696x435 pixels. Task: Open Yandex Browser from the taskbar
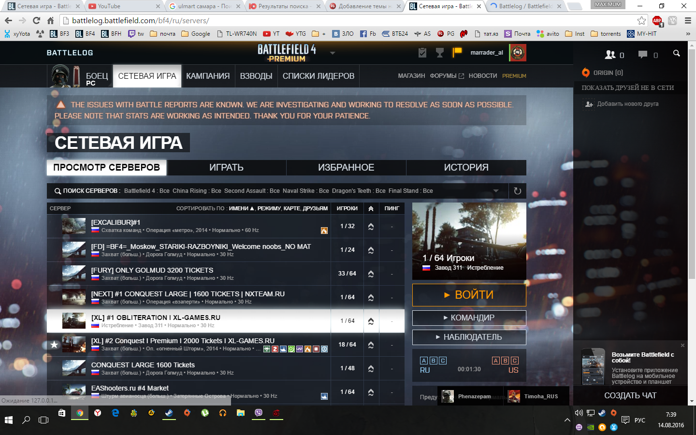(x=98, y=413)
